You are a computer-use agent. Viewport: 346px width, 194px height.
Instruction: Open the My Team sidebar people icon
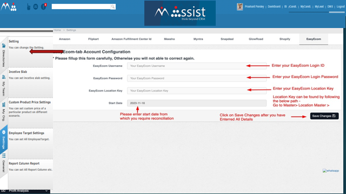[4, 77]
